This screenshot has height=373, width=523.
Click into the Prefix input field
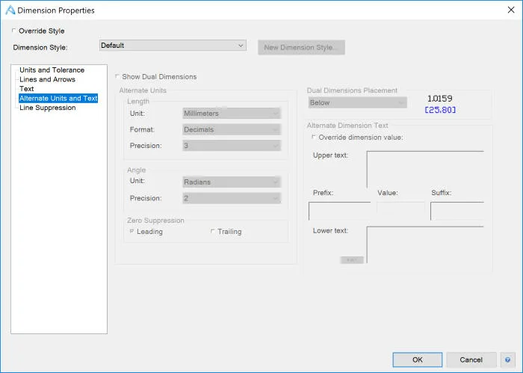click(x=339, y=211)
